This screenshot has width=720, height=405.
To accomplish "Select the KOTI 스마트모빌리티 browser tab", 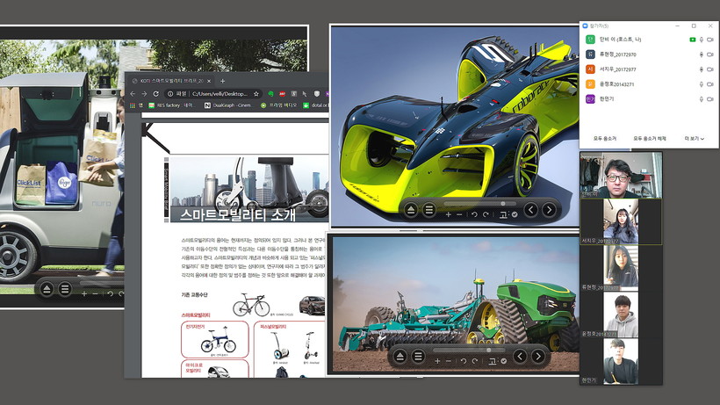I will click(x=171, y=80).
